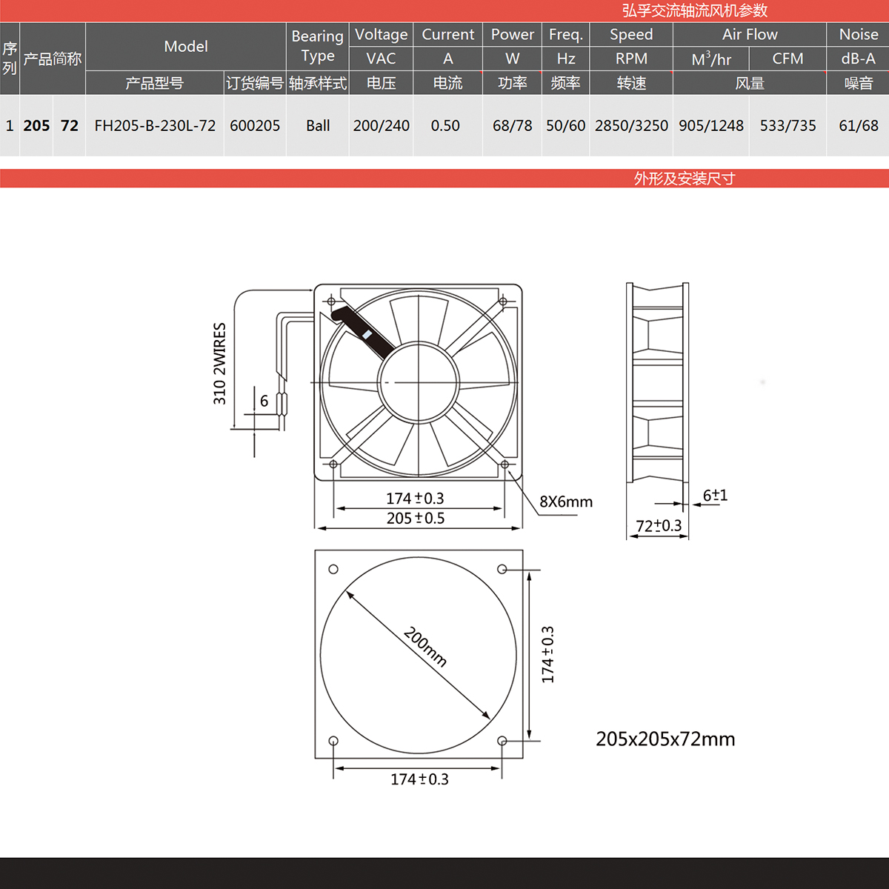Image resolution: width=889 pixels, height=889 pixels.
Task: Click the 'Ball' bearing type cell
Action: pyautogui.click(x=318, y=126)
